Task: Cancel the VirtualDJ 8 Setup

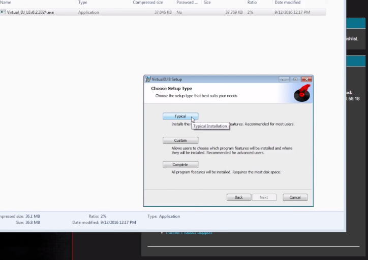Action: click(295, 197)
